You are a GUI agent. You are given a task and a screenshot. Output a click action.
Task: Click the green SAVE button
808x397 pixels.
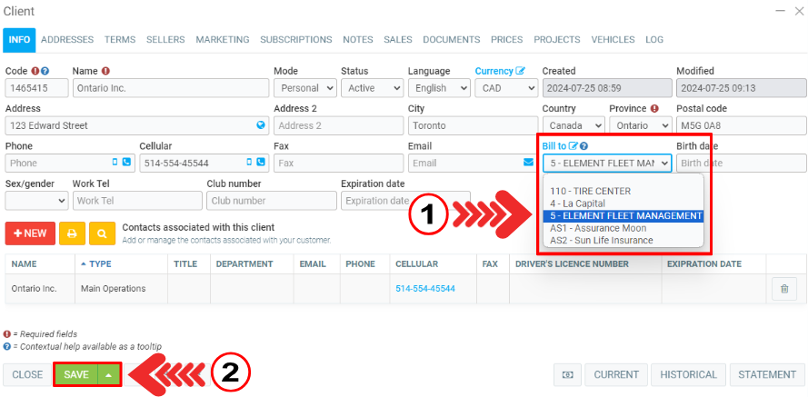tap(75, 374)
